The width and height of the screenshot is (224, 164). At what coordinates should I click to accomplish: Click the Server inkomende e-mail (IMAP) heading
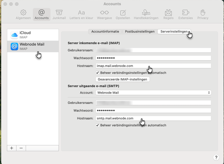click(x=94, y=43)
